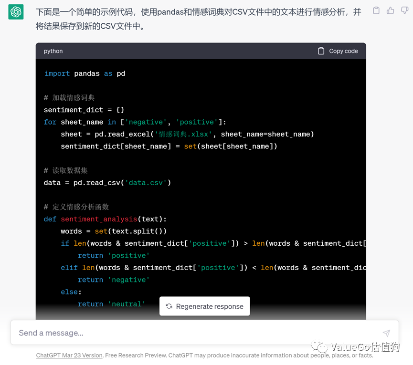This screenshot has height=365, width=413.
Task: Focus the Send a message input field
Action: (191, 333)
